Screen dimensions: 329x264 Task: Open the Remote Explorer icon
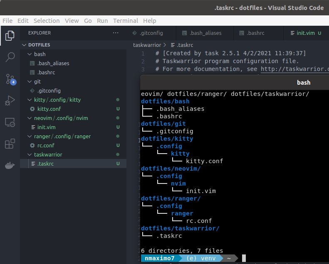(10, 122)
